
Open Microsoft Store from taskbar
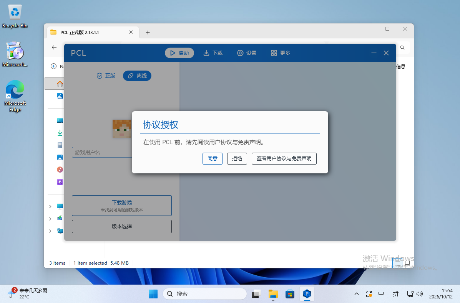[x=290, y=294]
